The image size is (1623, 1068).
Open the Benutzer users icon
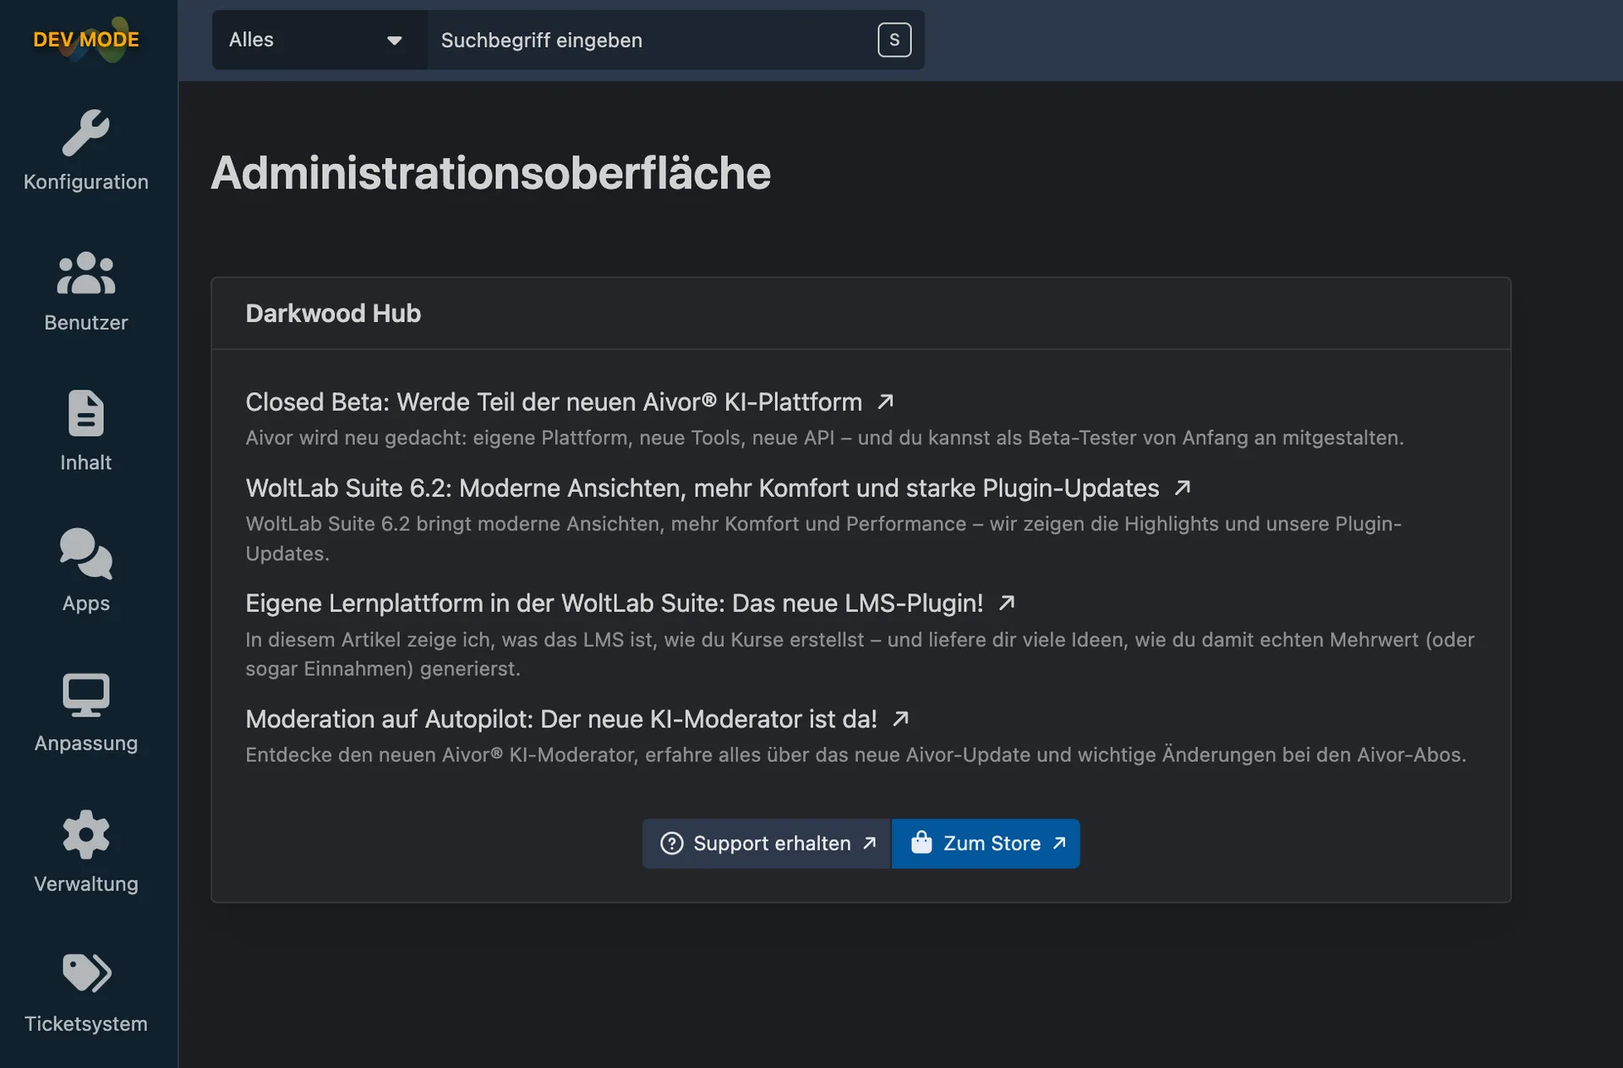[85, 274]
